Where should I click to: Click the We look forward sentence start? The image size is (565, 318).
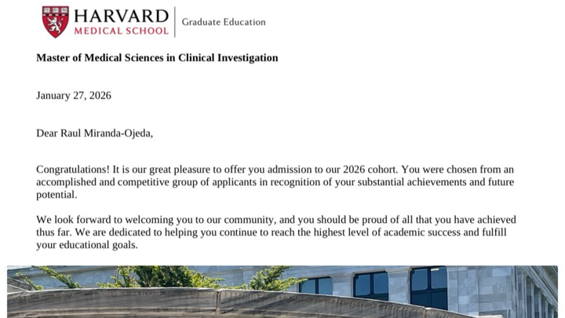tap(71, 220)
